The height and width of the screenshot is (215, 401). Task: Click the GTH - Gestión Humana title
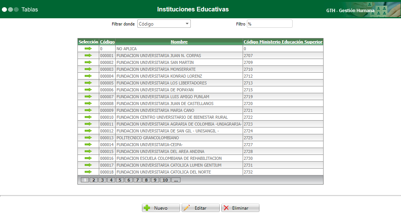[350, 10]
